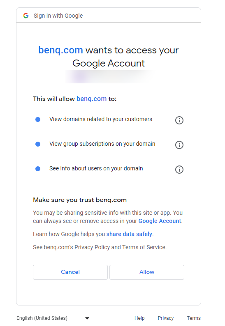Click the Google G logo icon
Image resolution: width=225 pixels, height=326 pixels.
26,16
